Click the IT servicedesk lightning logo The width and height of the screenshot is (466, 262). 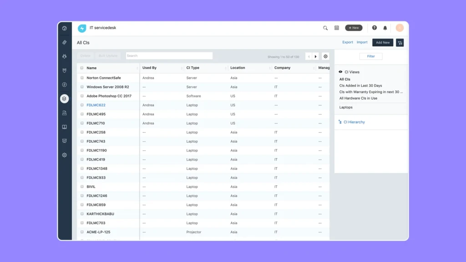[82, 28]
